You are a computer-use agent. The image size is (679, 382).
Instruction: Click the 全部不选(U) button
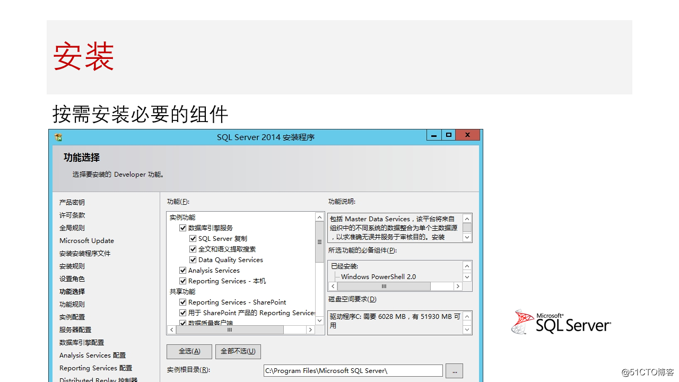click(x=238, y=351)
